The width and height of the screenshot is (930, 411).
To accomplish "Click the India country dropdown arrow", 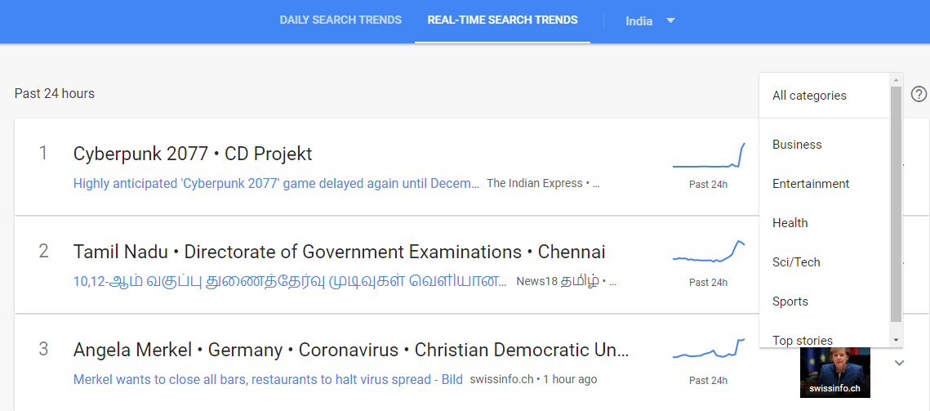I will 671,20.
